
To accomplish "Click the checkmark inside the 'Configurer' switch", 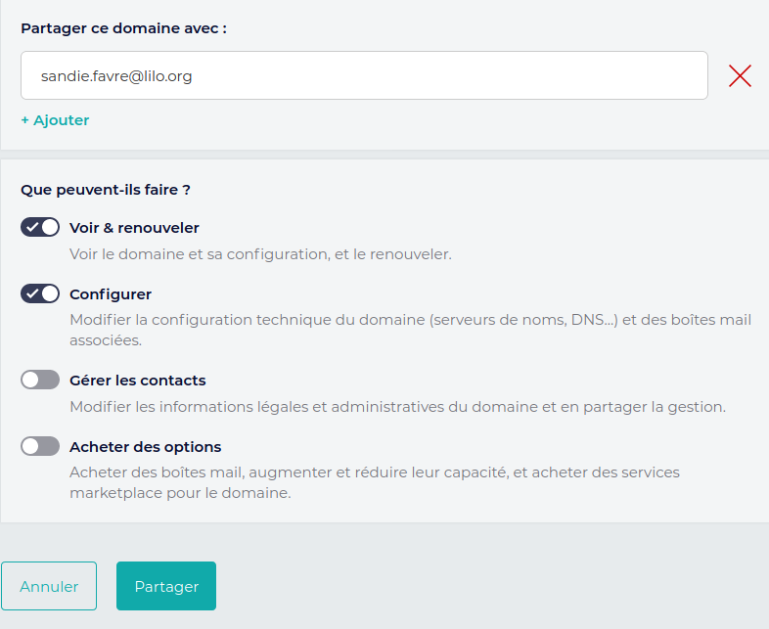I will tap(32, 293).
